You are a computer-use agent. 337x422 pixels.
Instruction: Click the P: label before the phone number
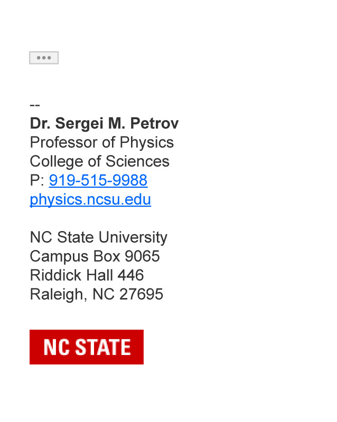[x=37, y=180]
